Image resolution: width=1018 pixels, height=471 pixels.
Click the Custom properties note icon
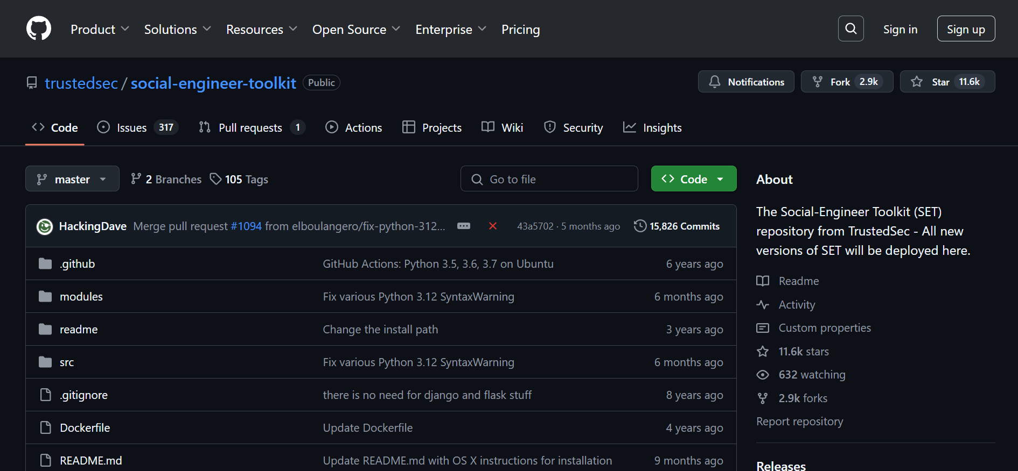point(763,328)
